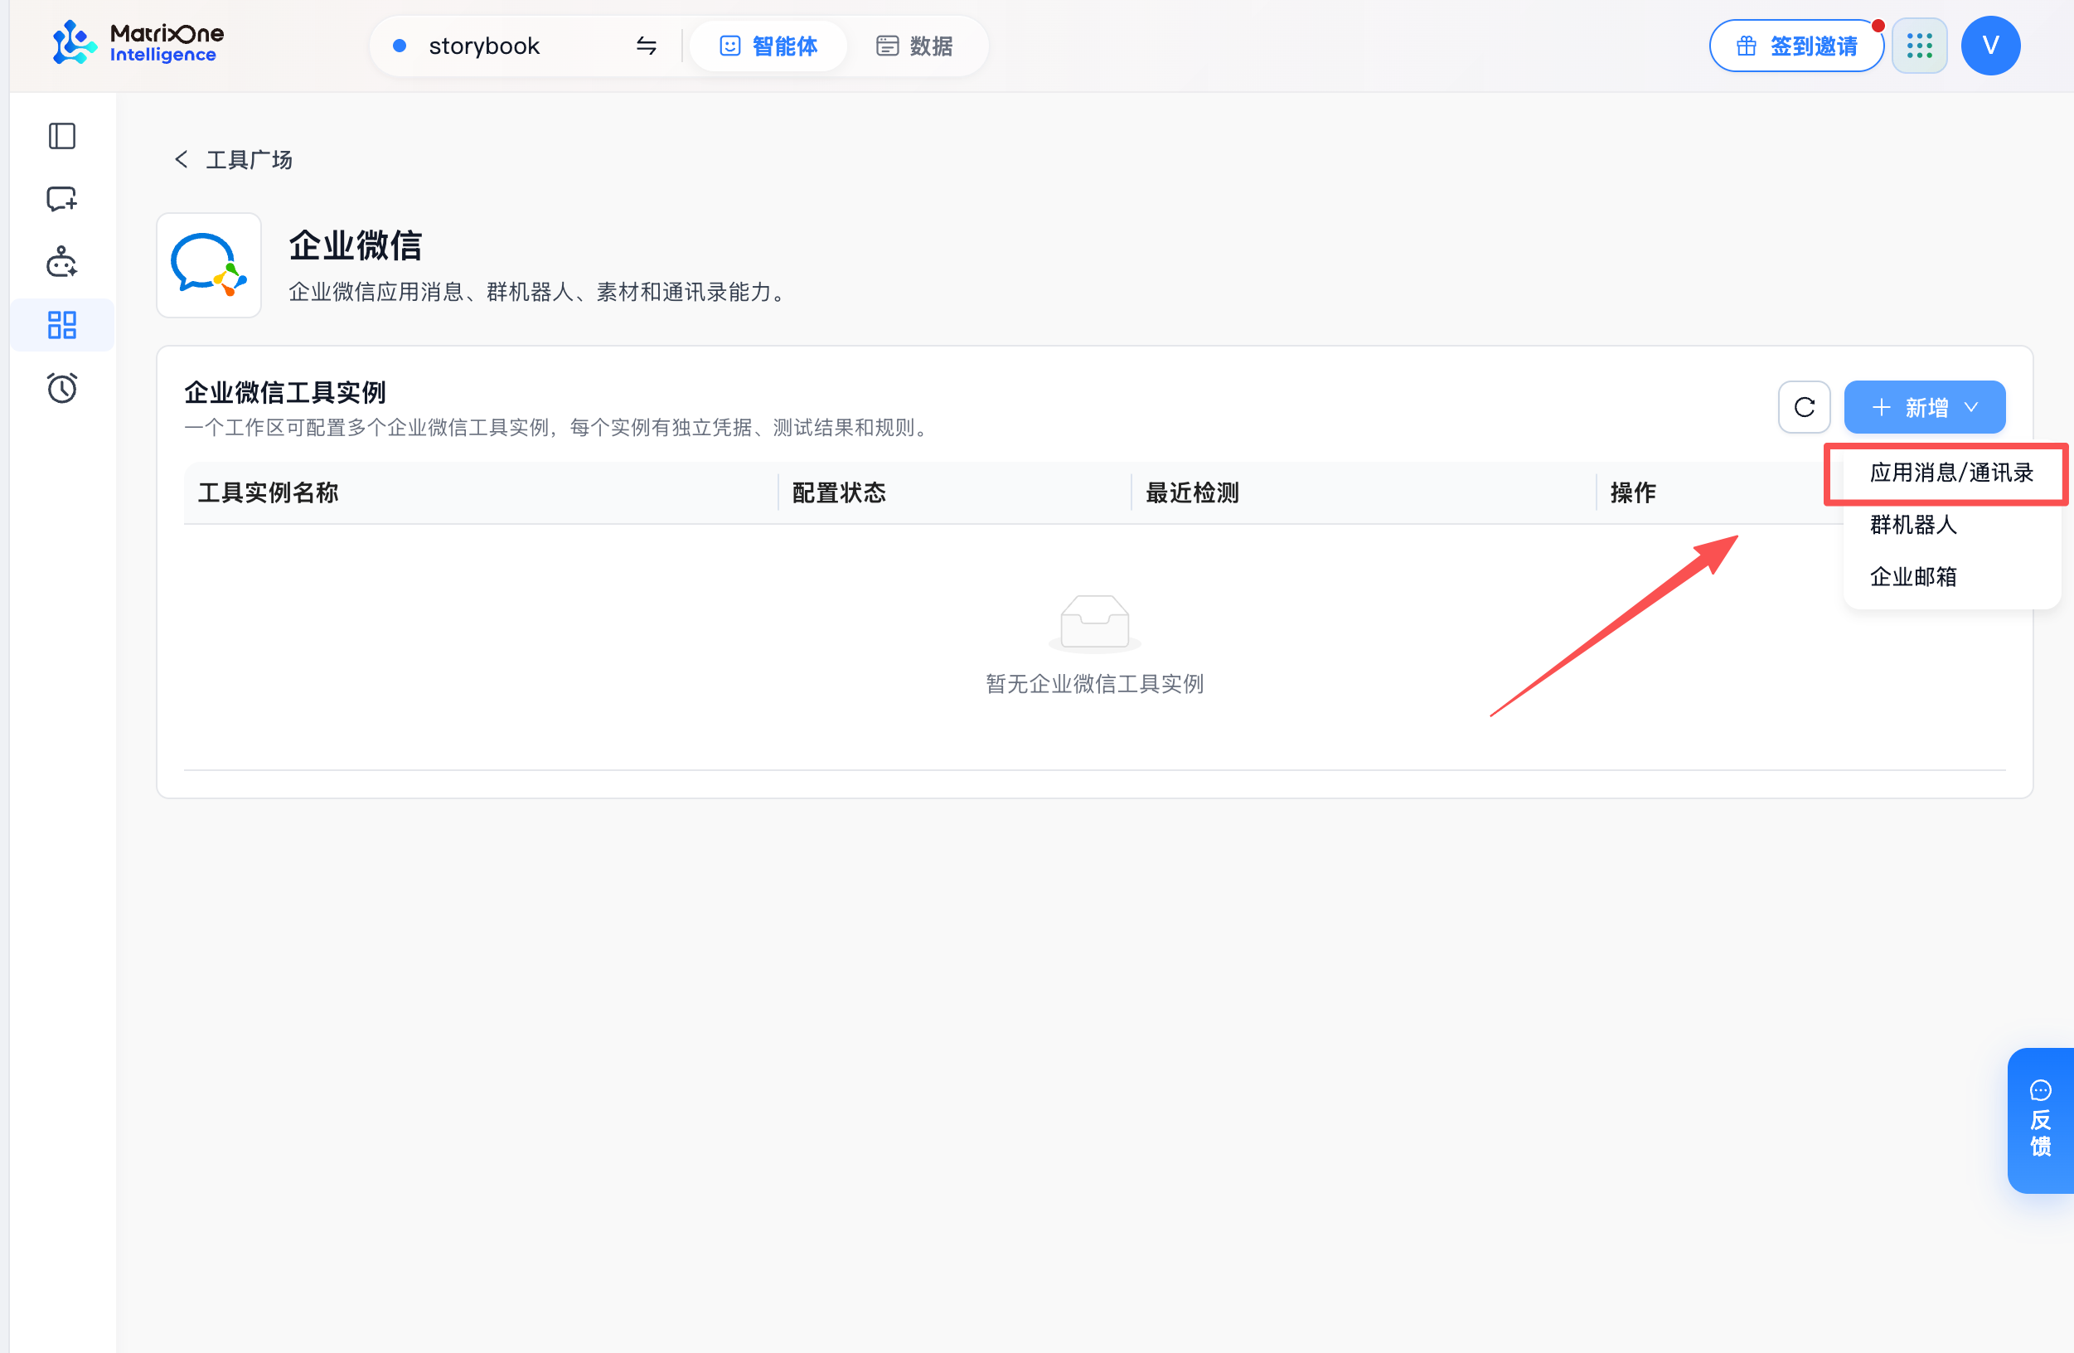Toggle the sidebar collapse panel icon

click(x=62, y=136)
